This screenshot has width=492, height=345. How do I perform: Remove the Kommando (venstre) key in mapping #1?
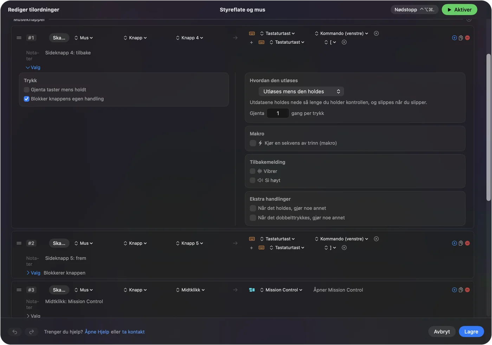tap(376, 33)
